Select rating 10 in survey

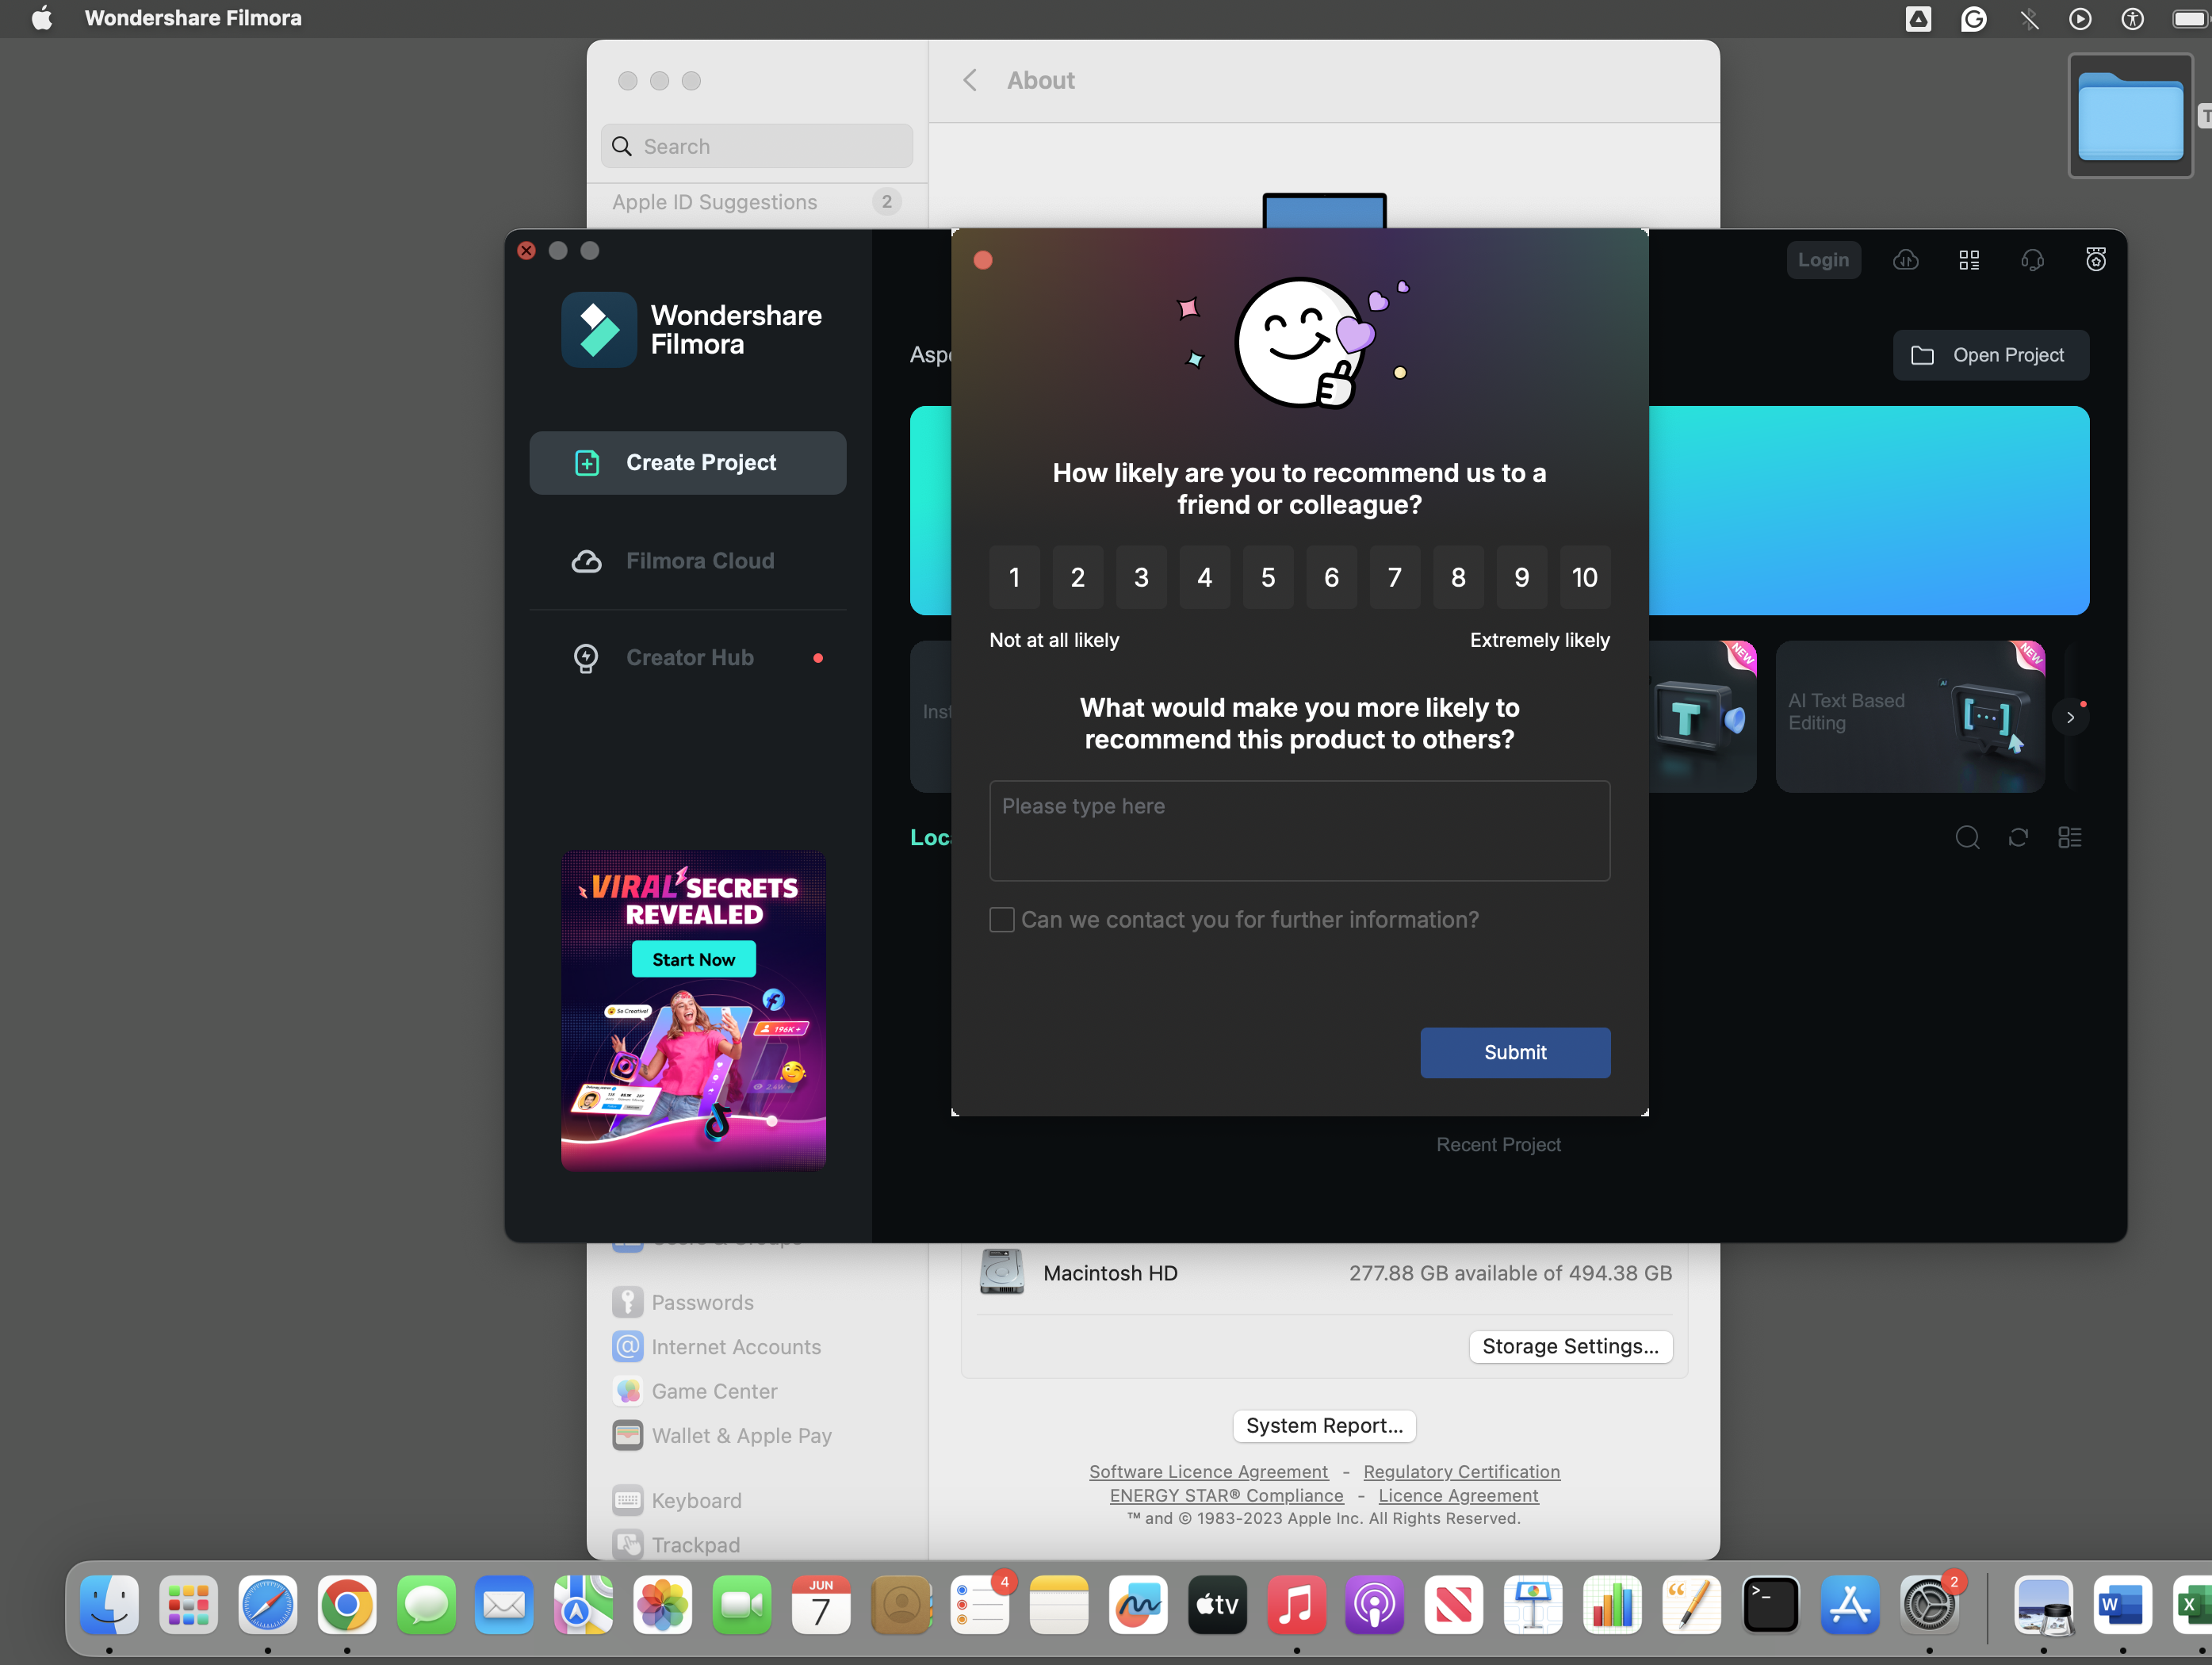tap(1585, 577)
